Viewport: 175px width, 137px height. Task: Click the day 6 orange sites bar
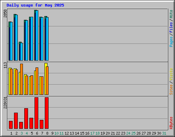pos(37,81)
